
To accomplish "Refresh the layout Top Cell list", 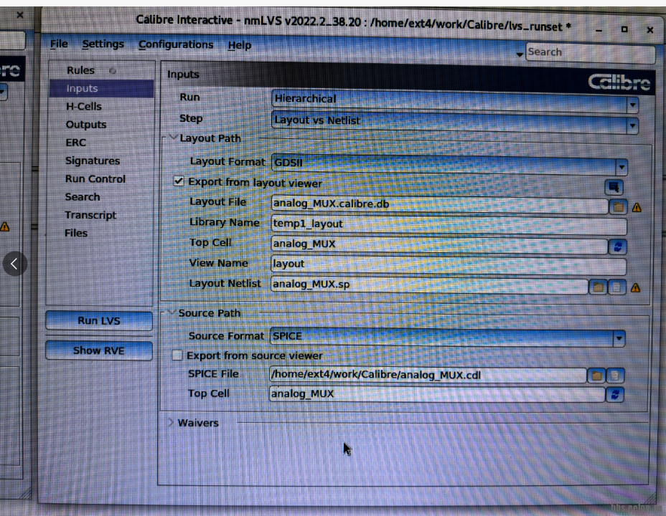I will click(x=617, y=247).
